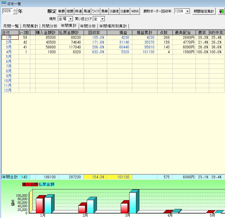Select the 3月 row in the table
Image resolution: width=225 pixels, height=218 pixels.
click(x=8, y=47)
